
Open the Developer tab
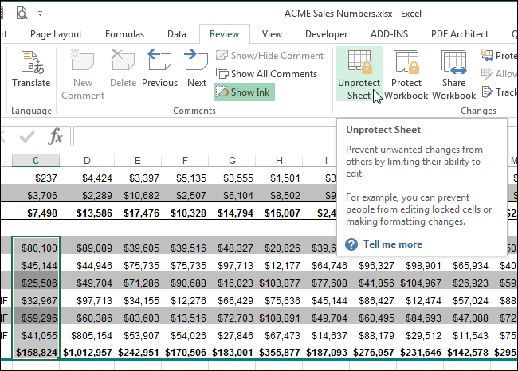327,34
